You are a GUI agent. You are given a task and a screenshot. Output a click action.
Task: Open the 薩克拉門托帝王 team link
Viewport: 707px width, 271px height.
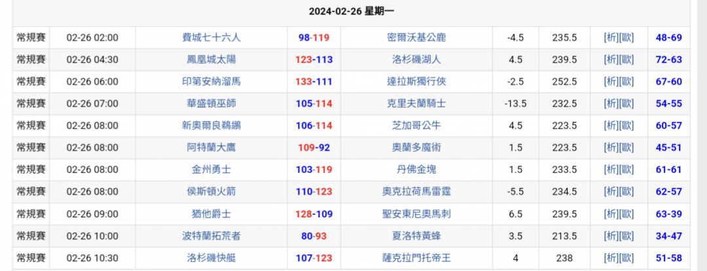coord(416,258)
